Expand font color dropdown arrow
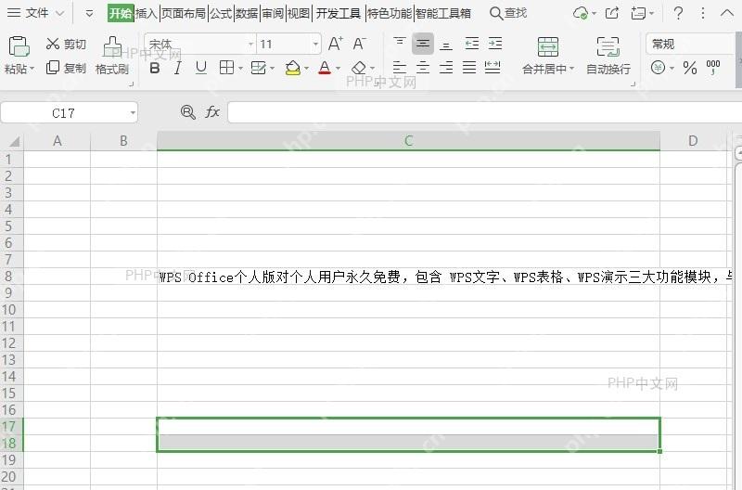Viewport: 742px width, 490px height. (338, 69)
